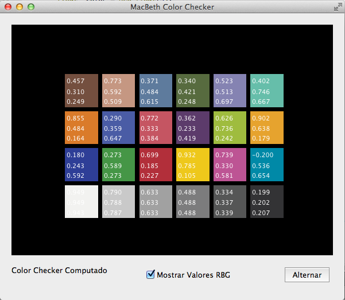This screenshot has height=300, width=345.
Task: Pick the yellow swatch with 0.932
Action: (x=193, y=165)
